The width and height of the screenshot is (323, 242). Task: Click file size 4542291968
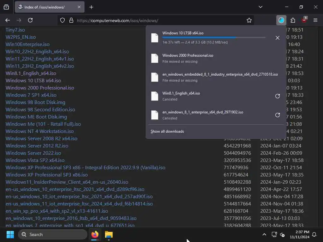point(237,146)
